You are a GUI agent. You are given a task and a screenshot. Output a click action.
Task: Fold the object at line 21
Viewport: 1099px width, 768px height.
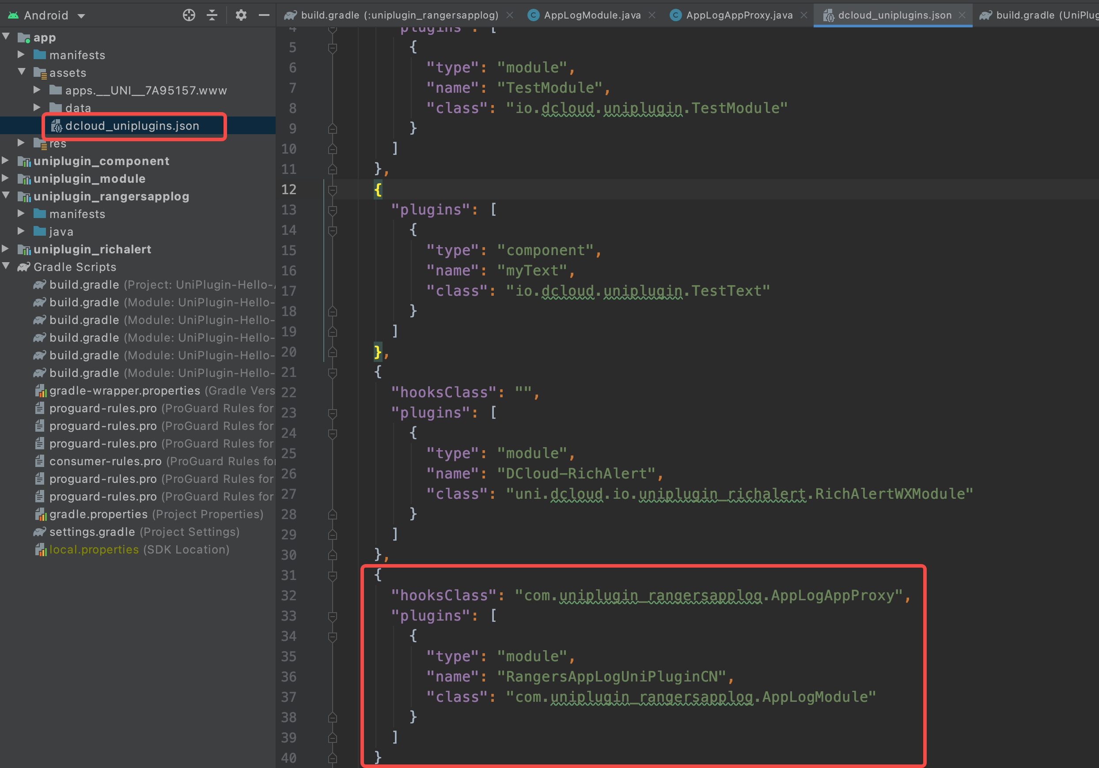click(333, 373)
